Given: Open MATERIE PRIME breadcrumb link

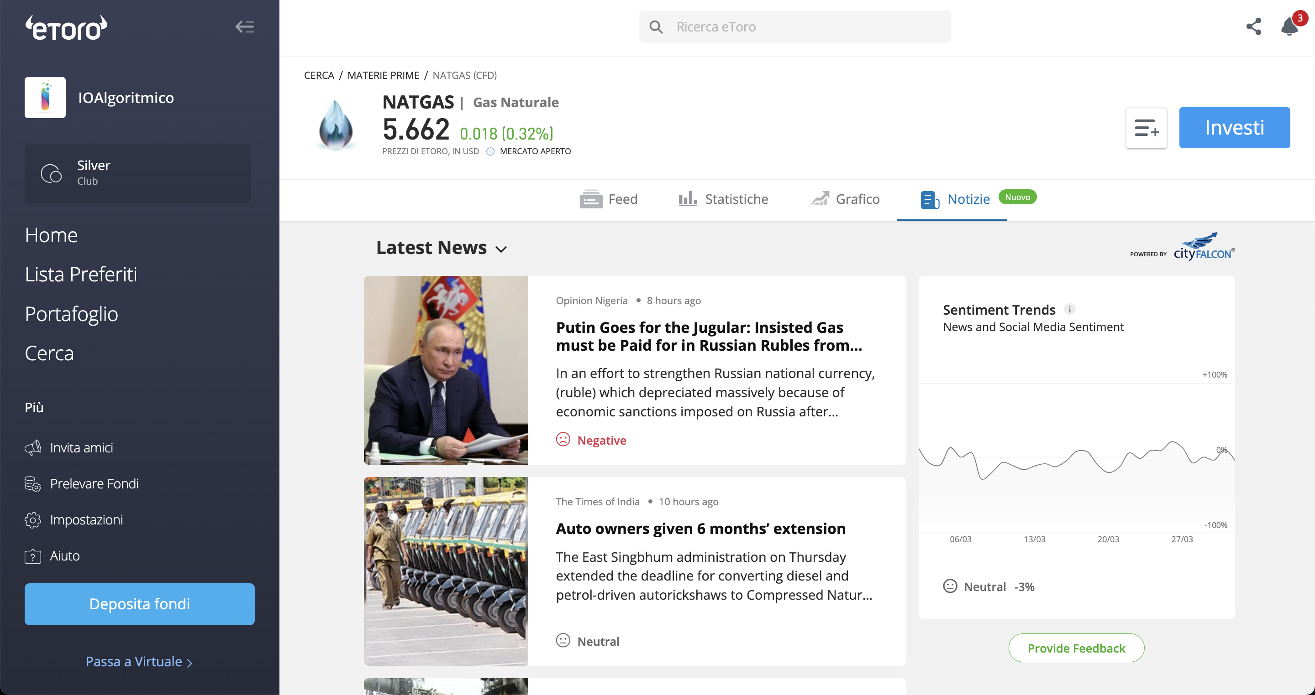Looking at the screenshot, I should 383,75.
